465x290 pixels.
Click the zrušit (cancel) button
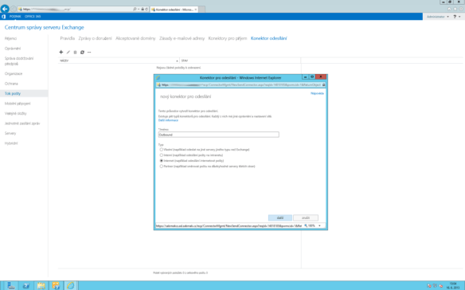click(306, 217)
